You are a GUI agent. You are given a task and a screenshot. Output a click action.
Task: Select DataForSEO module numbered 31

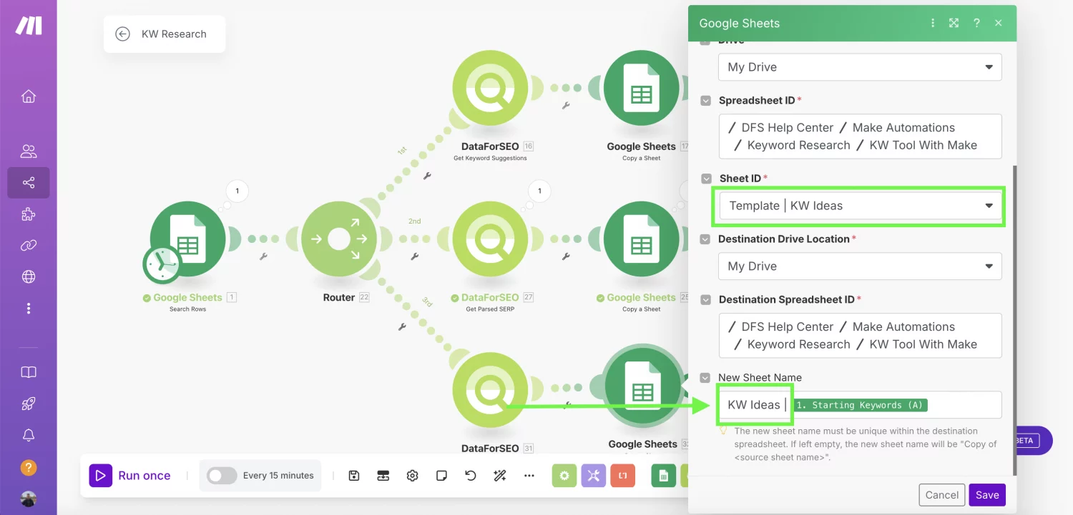pyautogui.click(x=490, y=391)
